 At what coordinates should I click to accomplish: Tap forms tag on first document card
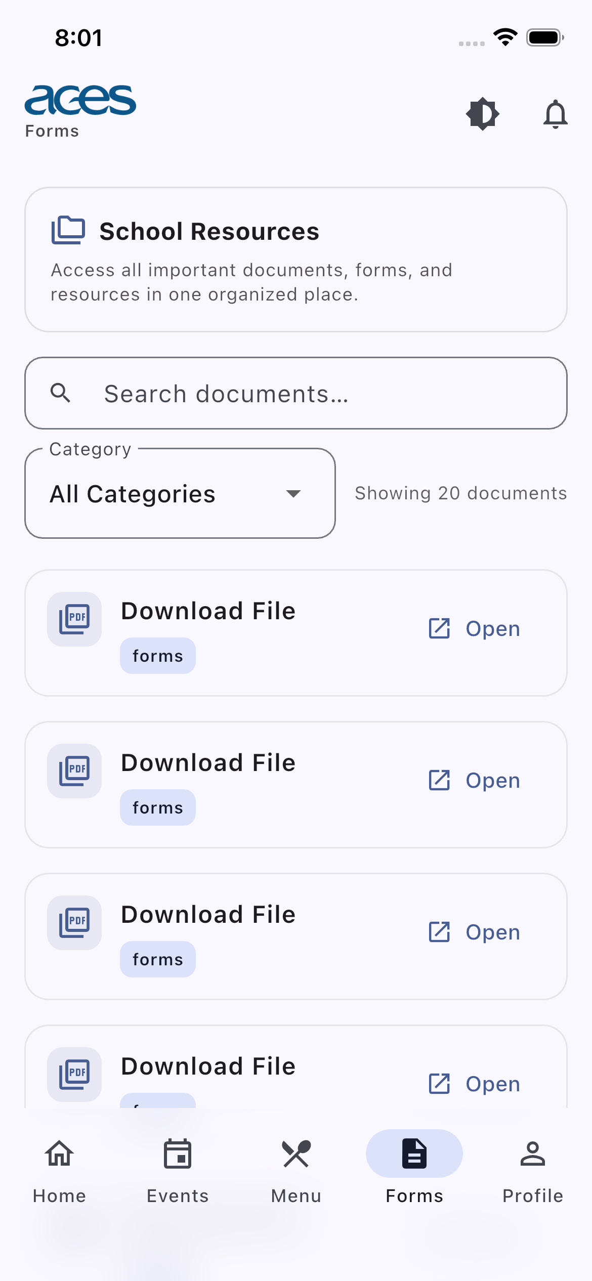[x=158, y=656]
